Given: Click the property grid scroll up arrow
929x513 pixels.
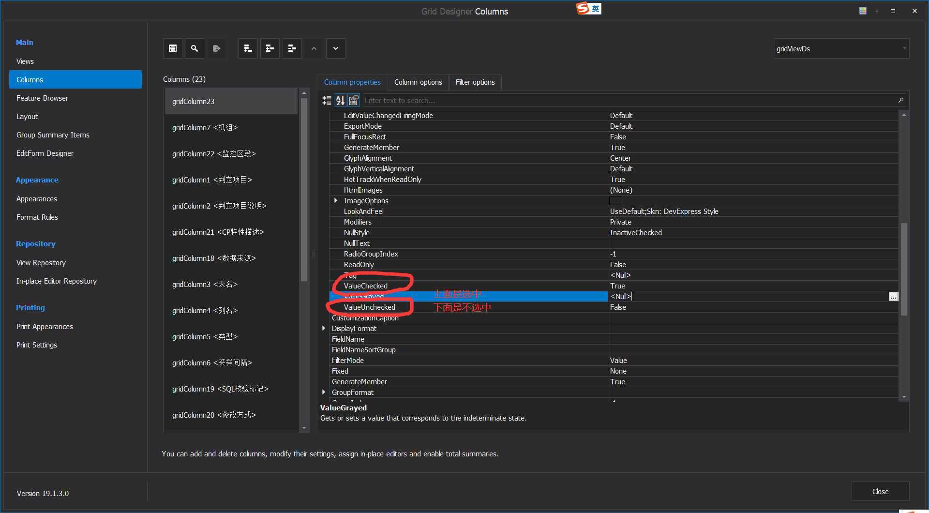Looking at the screenshot, I should (904, 115).
